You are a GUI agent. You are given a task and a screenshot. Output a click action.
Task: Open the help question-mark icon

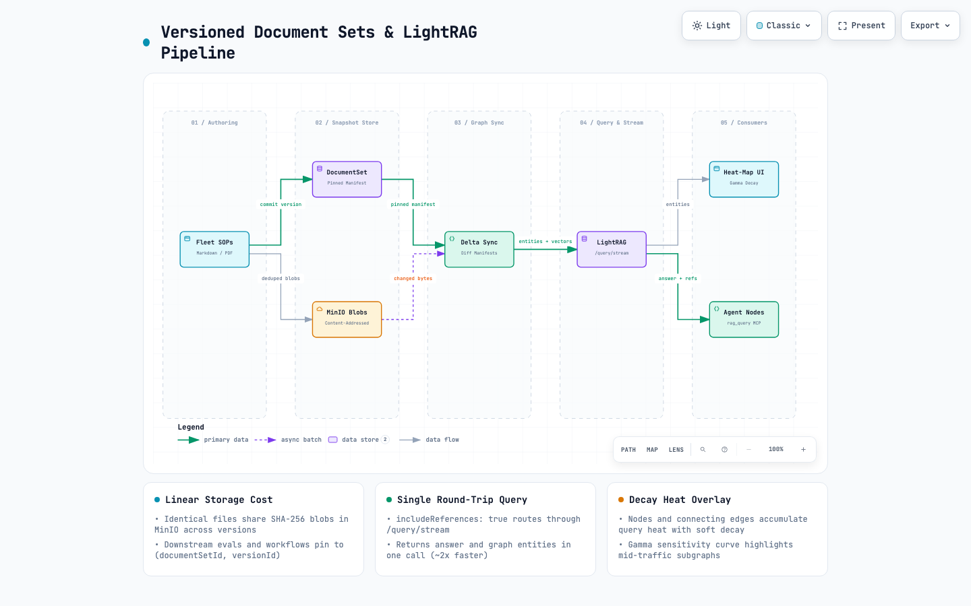tap(724, 450)
